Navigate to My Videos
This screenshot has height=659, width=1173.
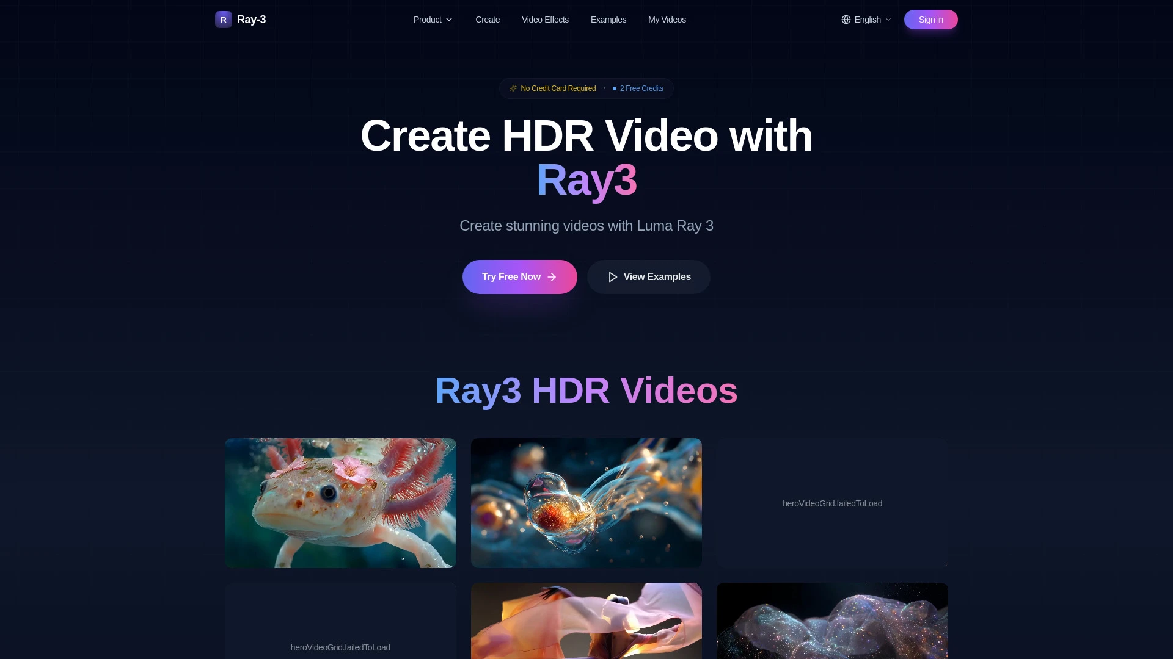click(x=667, y=20)
